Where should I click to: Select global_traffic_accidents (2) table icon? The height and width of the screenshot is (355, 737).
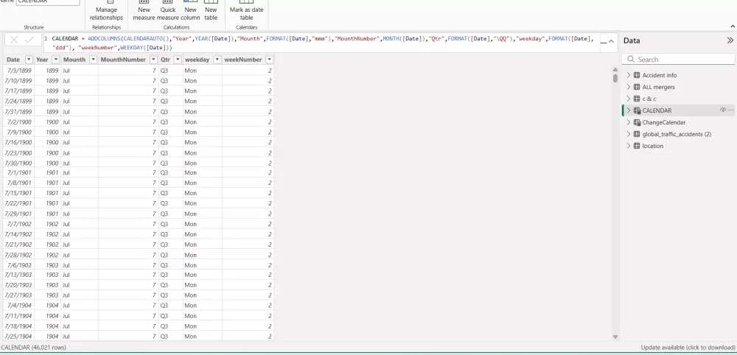(637, 134)
